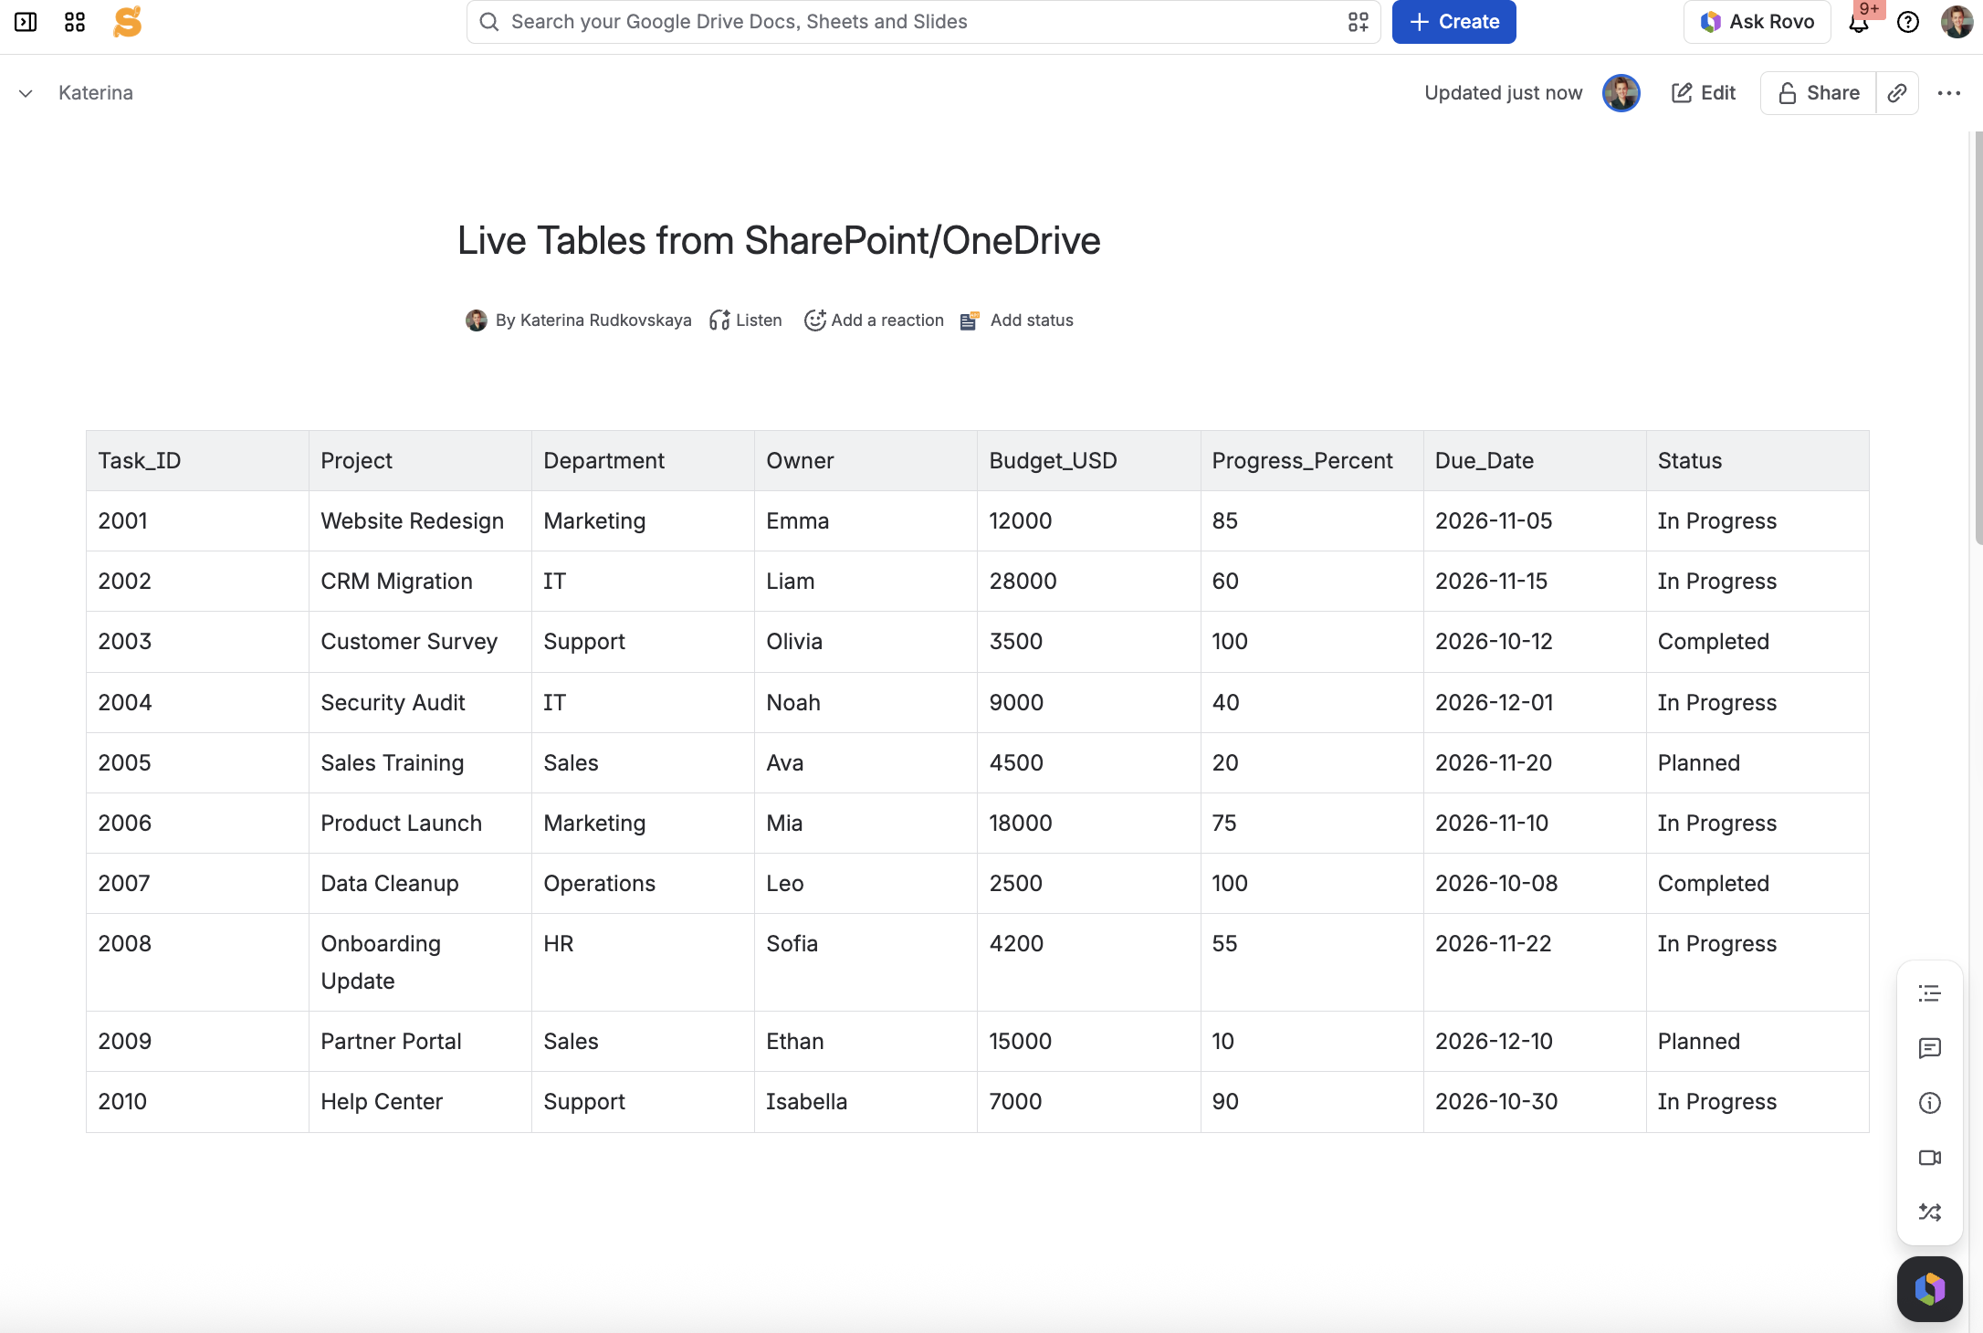The image size is (1983, 1333).
Task: Click Ask Rovo button
Action: coord(1757,22)
